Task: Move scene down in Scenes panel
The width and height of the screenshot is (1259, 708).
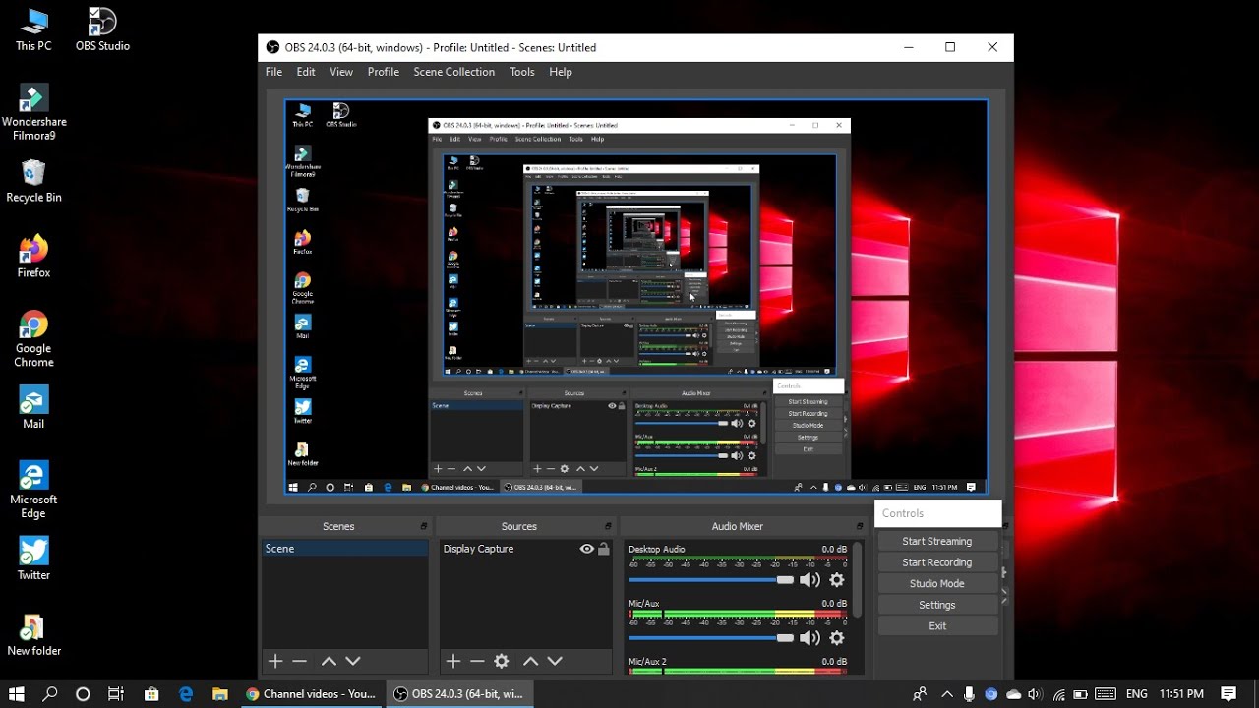Action: tap(353, 662)
